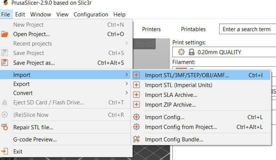Click plus icon beside Import ZIP Archive
The image size is (276, 160).
136,105
